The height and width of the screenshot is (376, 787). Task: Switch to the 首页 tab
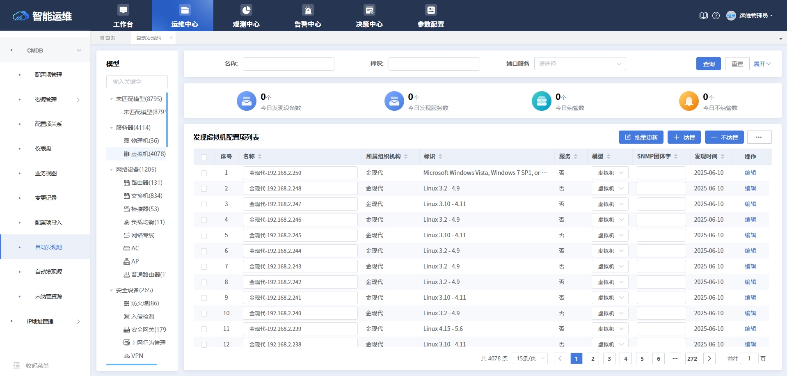[x=108, y=38]
